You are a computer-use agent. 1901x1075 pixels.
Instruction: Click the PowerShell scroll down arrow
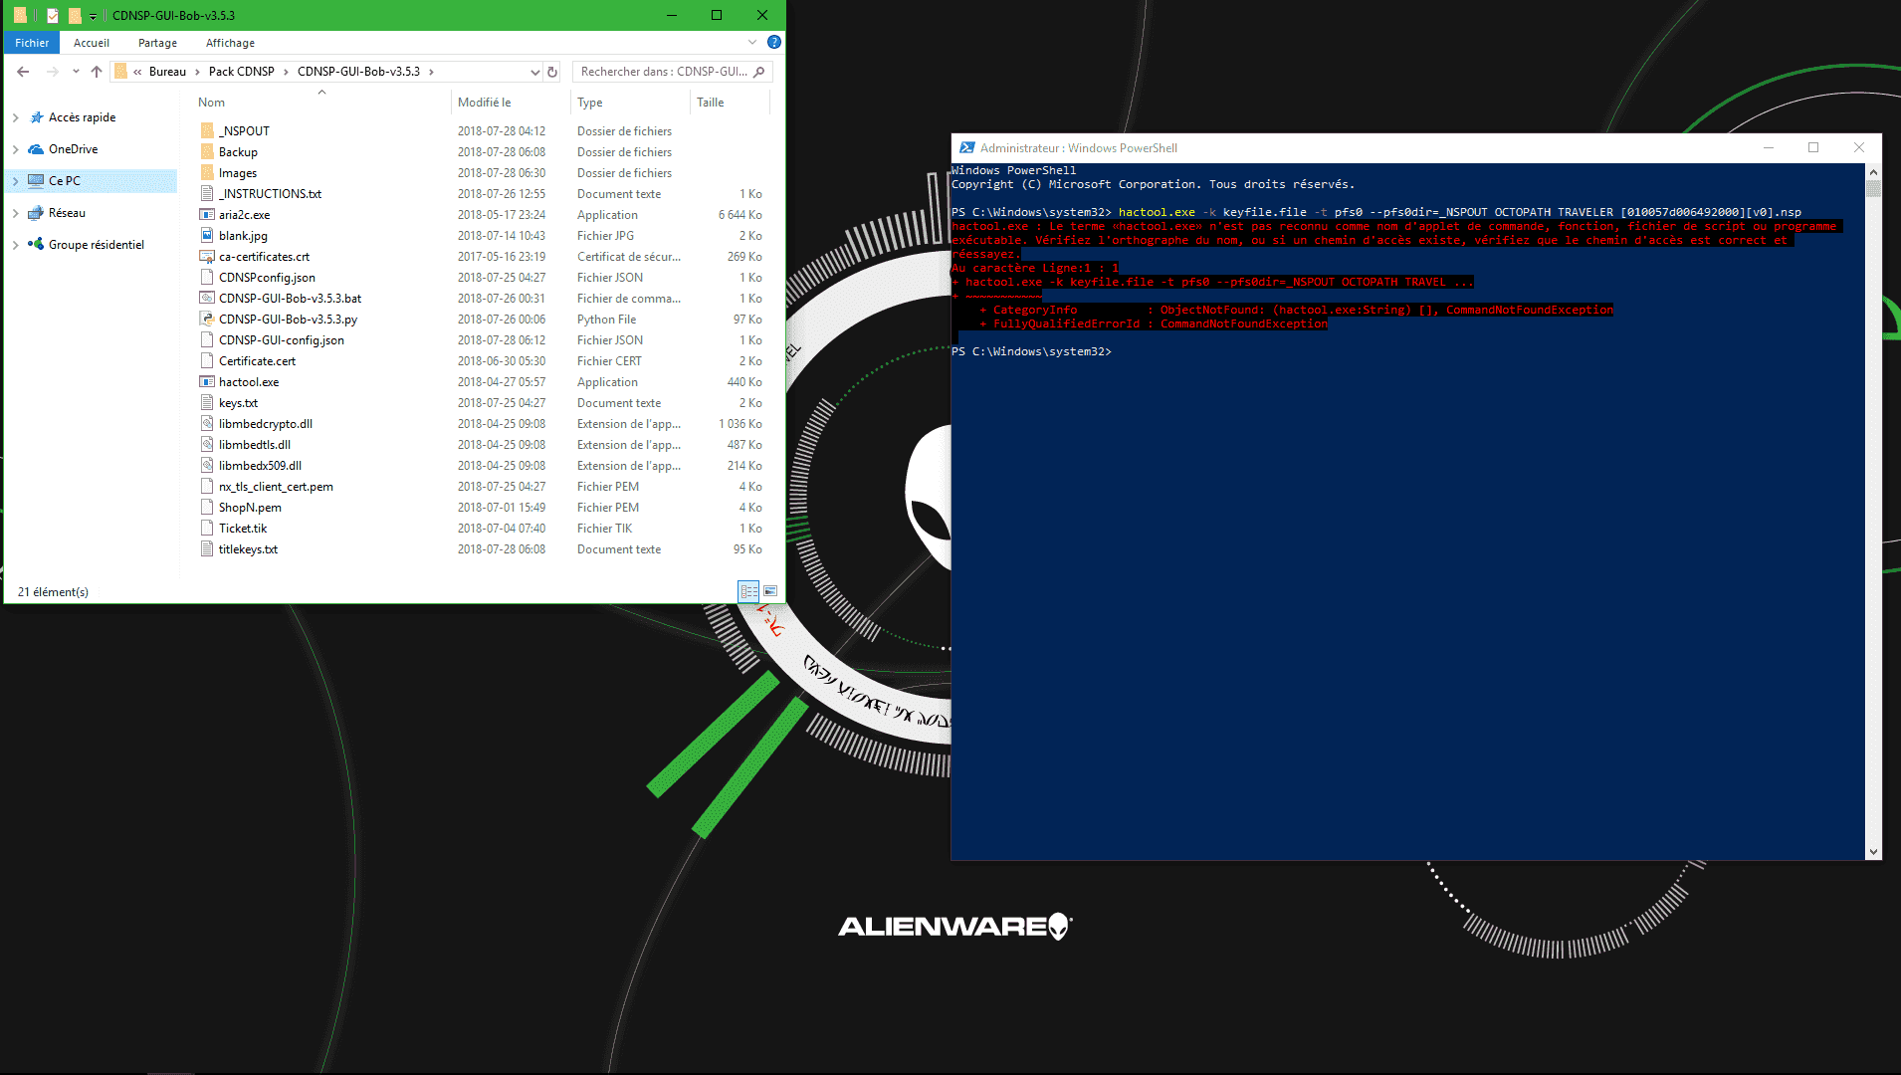click(1874, 852)
